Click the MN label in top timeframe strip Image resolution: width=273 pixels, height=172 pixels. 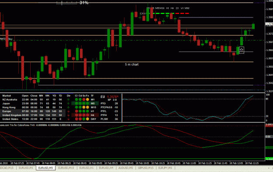pyautogui.click(x=187, y=8)
